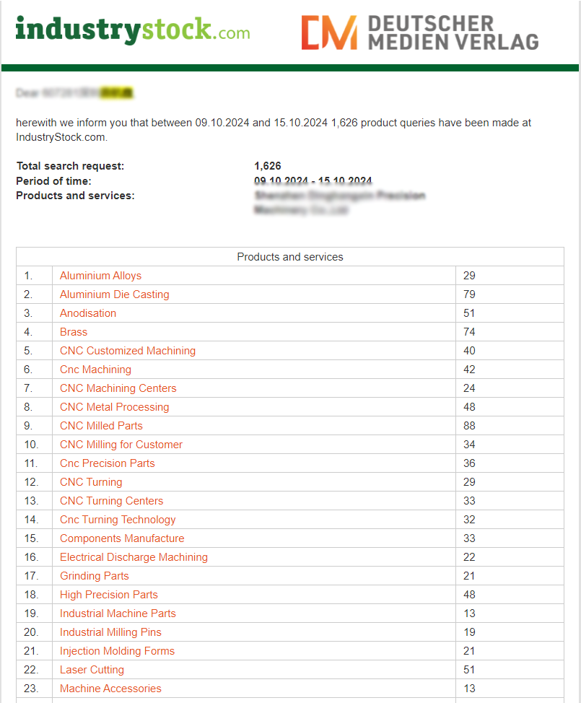
Task: Open the CNC Milled Parts link
Action: tap(101, 426)
